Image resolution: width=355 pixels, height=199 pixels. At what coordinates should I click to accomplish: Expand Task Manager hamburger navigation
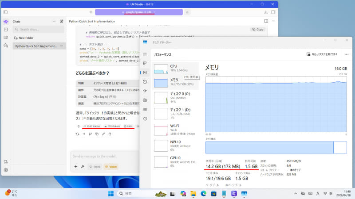click(x=145, y=54)
